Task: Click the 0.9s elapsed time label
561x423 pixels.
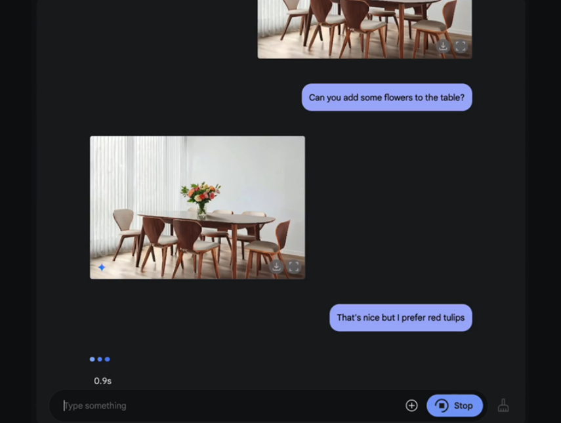Action: 102,381
